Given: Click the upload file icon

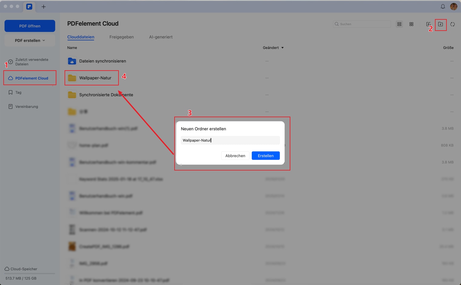Looking at the screenshot, I should tap(428, 24).
